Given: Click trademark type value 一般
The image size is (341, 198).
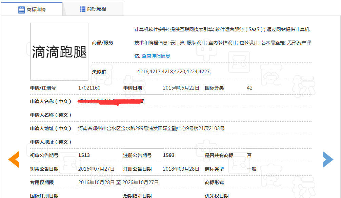Looking at the screenshot, I should [x=252, y=169].
